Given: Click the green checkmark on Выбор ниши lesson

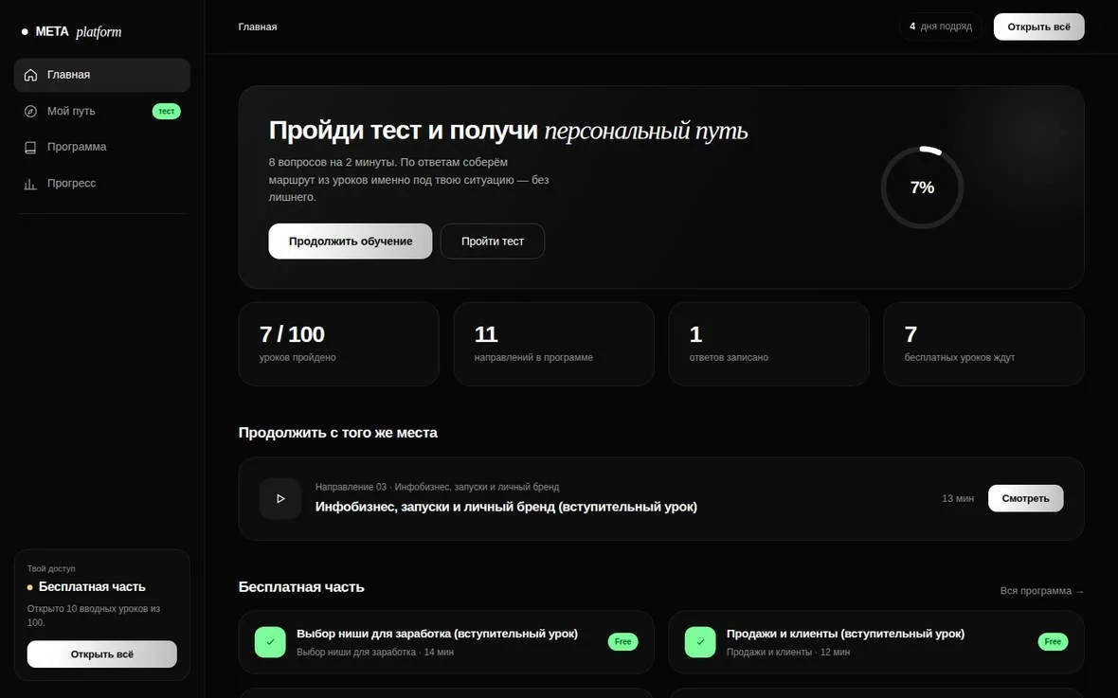Looking at the screenshot, I should (x=270, y=642).
